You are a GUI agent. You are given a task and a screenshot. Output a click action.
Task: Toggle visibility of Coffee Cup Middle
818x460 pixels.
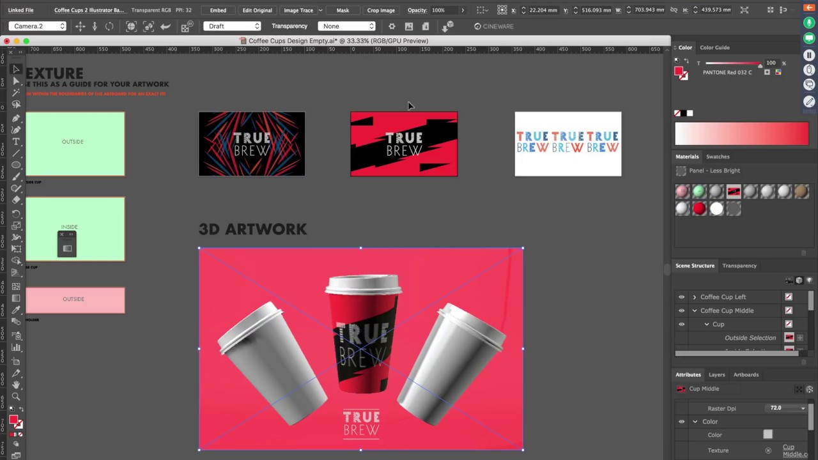tap(681, 310)
